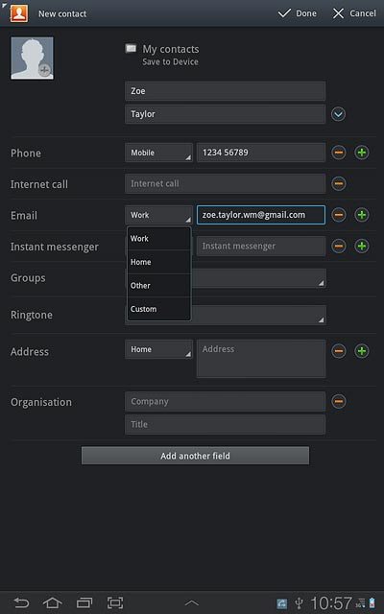
Task: Remove the phone number with minus icon
Action: (x=339, y=153)
